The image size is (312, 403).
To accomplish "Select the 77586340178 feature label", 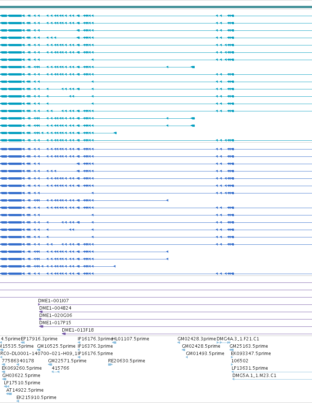I will click(x=18, y=361).
